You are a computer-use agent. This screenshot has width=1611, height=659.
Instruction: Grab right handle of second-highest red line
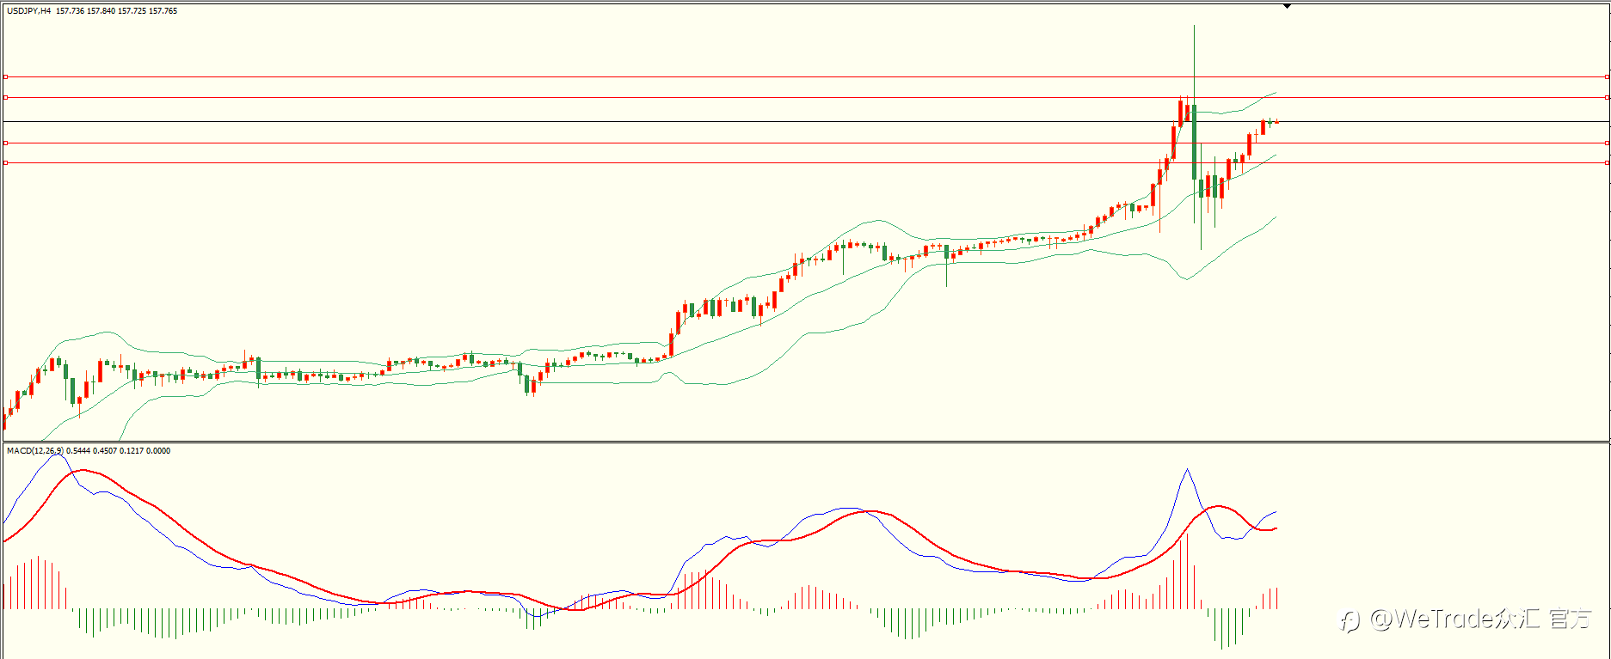click(x=1608, y=98)
